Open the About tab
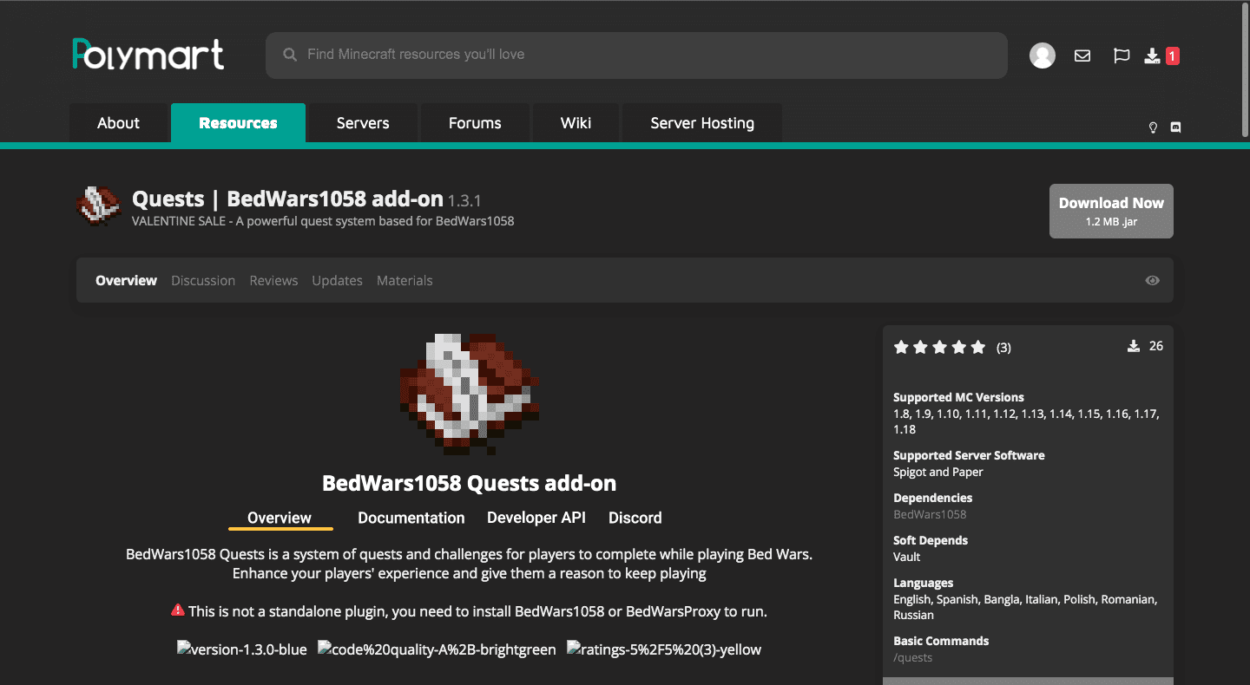The width and height of the screenshot is (1250, 685). click(x=118, y=122)
